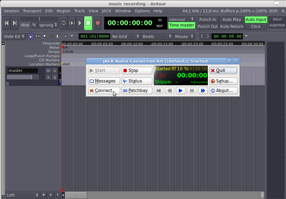The height and width of the screenshot is (199, 286).
Task: Open the Options menu
Action: 142,11
